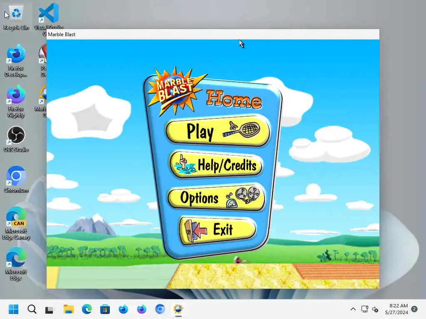Start the game with the Play button
This screenshot has width=426, height=319.
(x=218, y=131)
